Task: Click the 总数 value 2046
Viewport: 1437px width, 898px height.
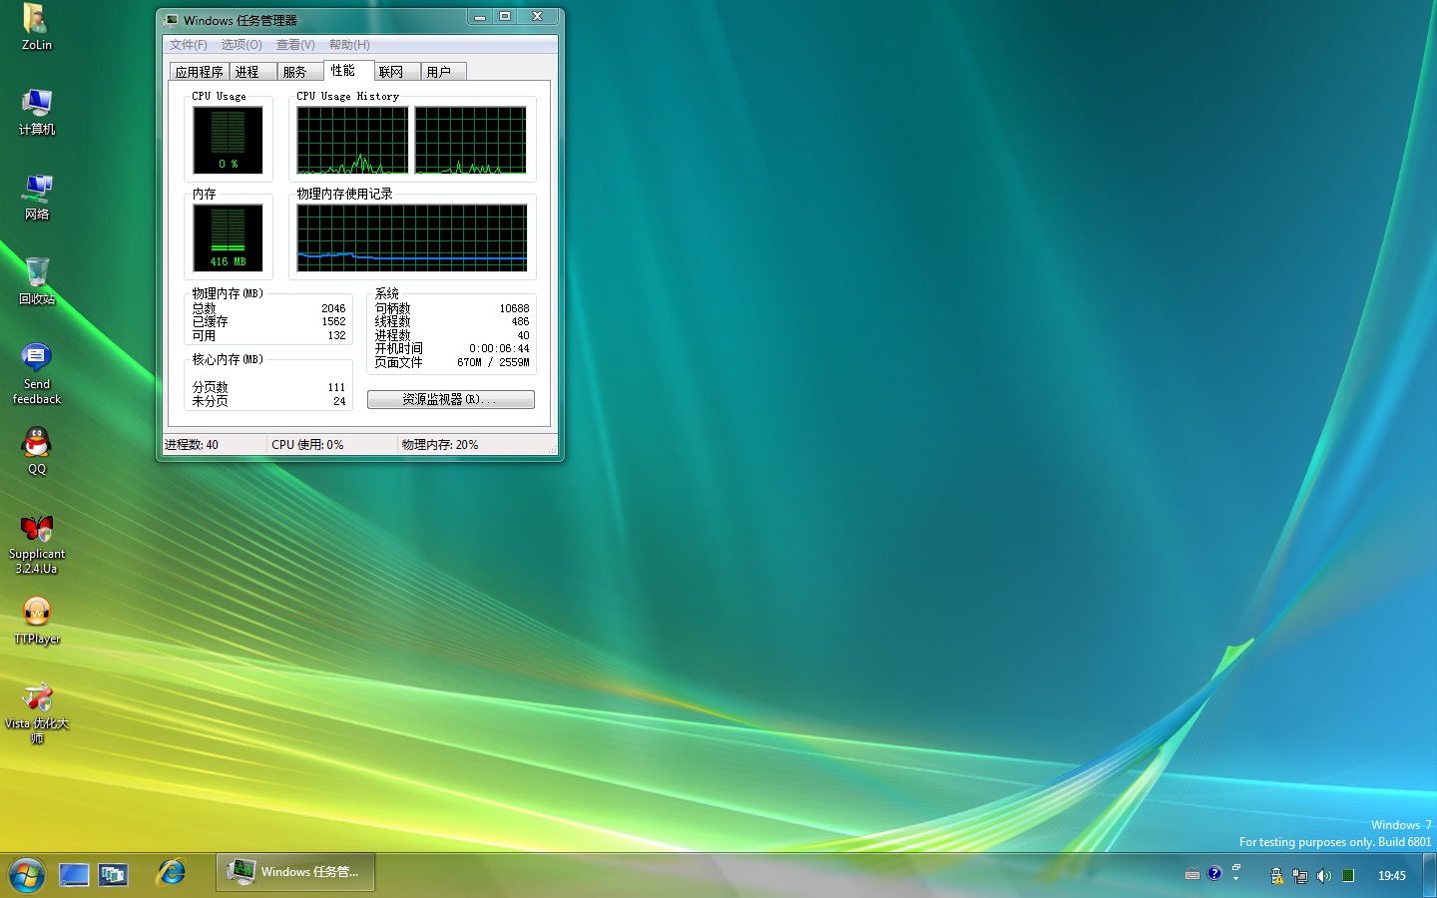Action: coord(333,308)
